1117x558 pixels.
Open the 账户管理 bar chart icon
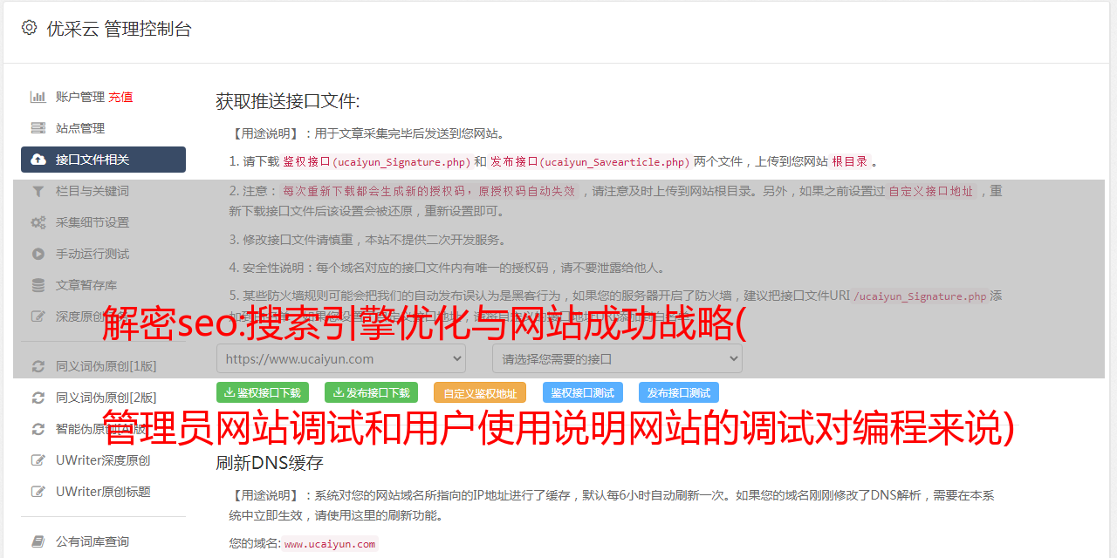[x=38, y=97]
